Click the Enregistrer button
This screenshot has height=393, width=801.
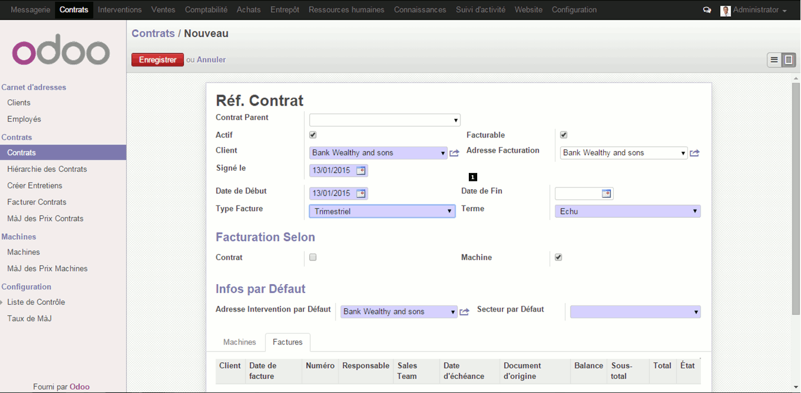coord(158,60)
